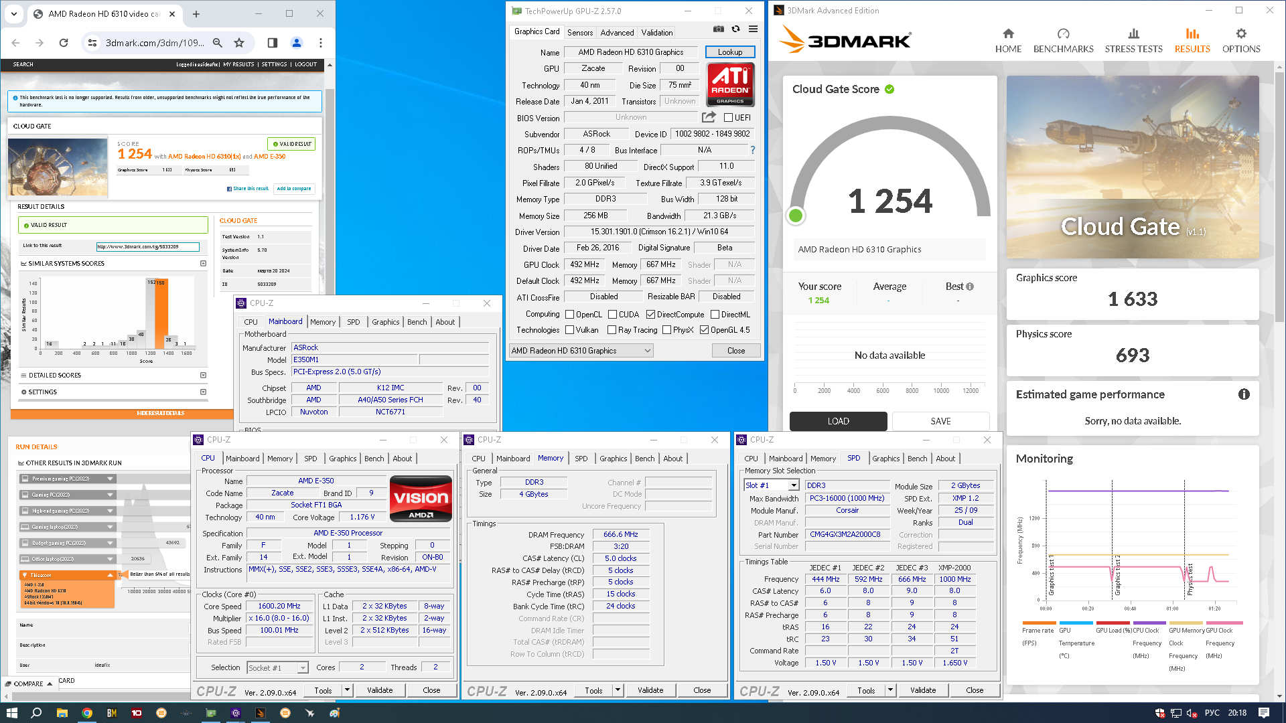The width and height of the screenshot is (1286, 723).
Task: Open File Explorer from taskbar
Action: point(62,713)
